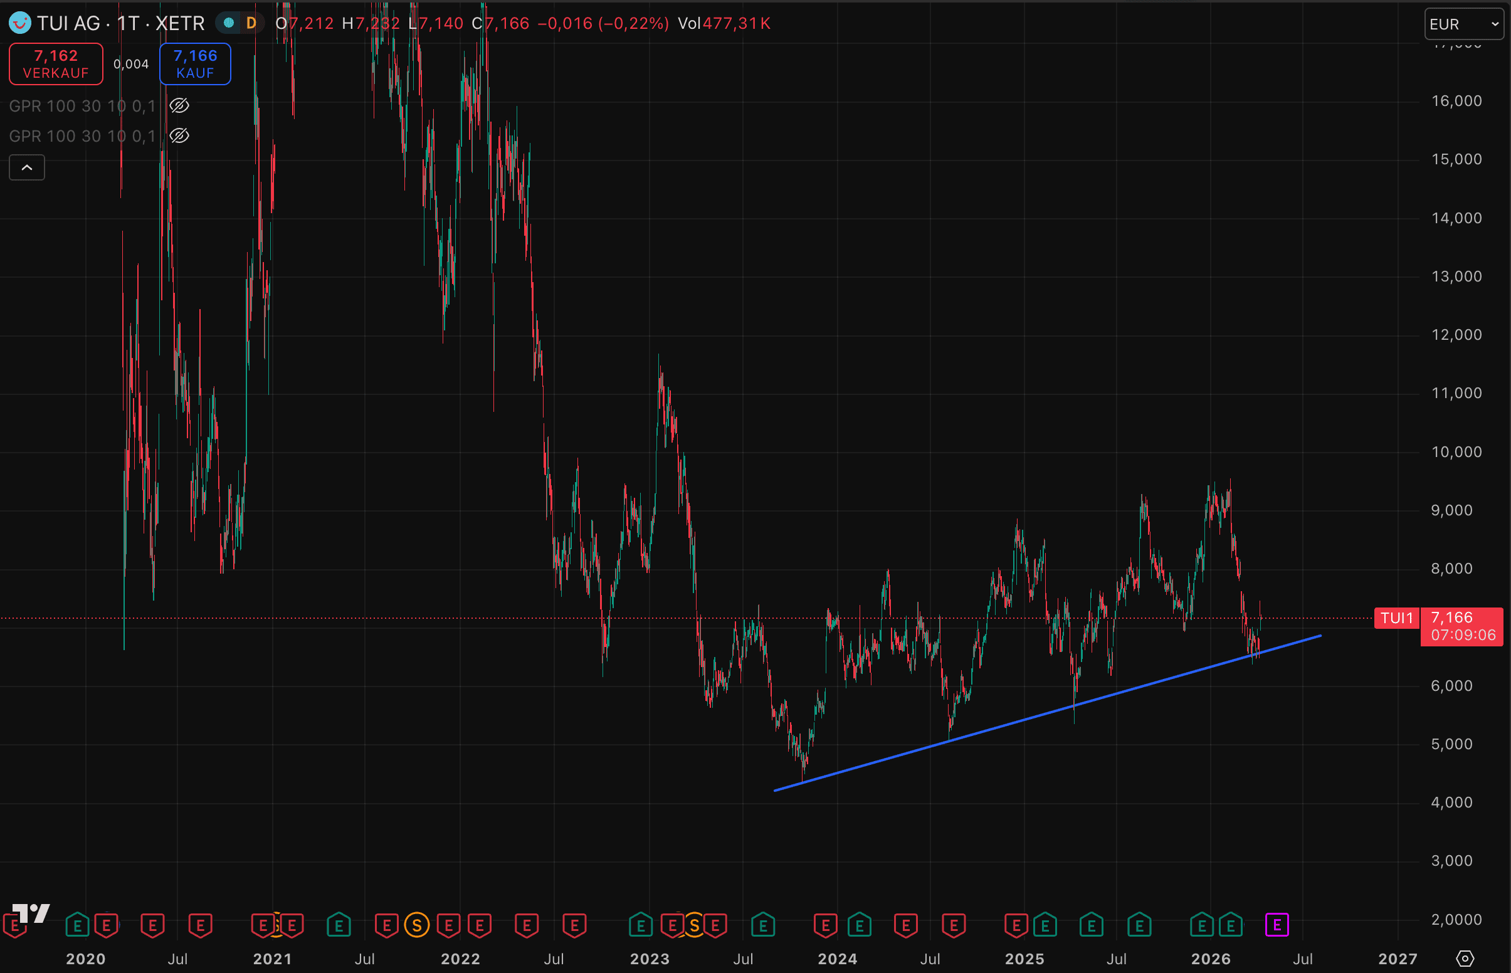Screen dimensions: 1511x973
Task: Collapse the indicator legend
Action: (27, 167)
